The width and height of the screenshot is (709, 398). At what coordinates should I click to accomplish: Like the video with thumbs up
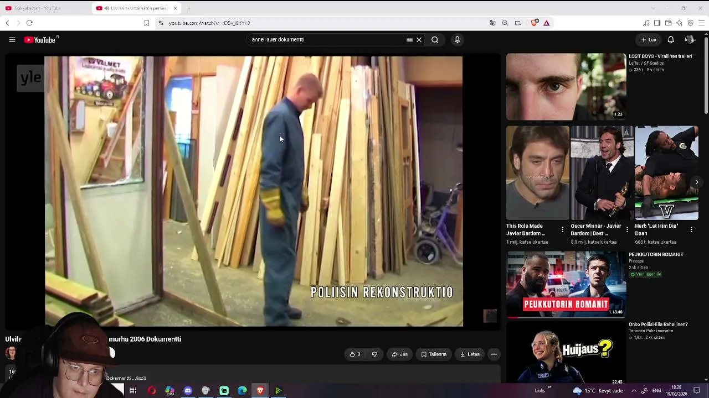point(355,354)
